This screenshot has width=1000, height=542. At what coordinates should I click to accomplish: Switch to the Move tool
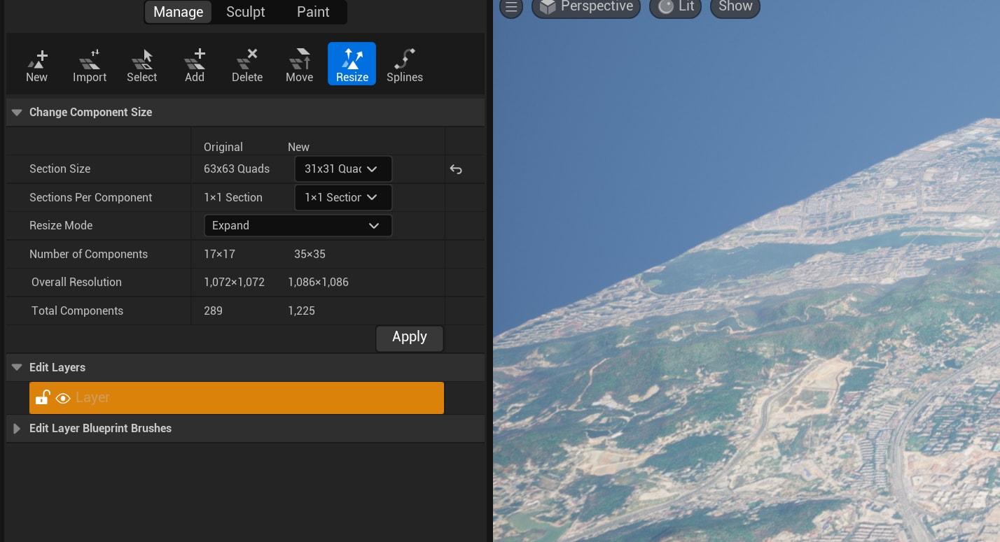click(300, 66)
